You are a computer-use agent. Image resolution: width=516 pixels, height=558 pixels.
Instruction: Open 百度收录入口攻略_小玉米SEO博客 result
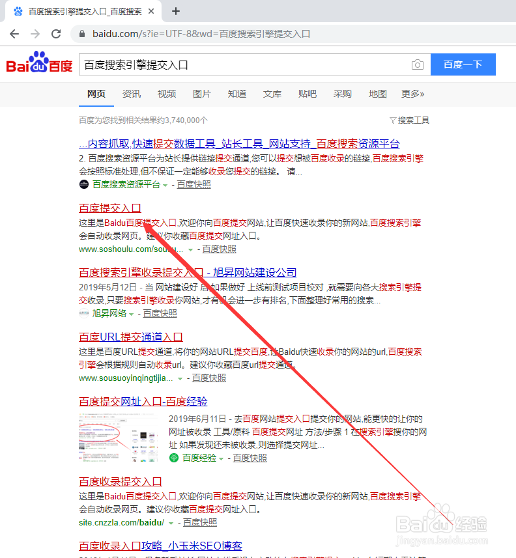point(161,546)
